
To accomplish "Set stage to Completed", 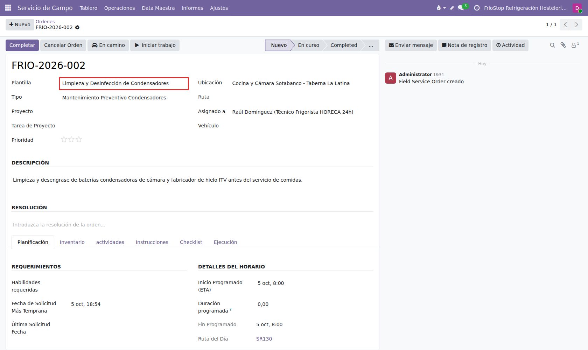I will point(344,45).
